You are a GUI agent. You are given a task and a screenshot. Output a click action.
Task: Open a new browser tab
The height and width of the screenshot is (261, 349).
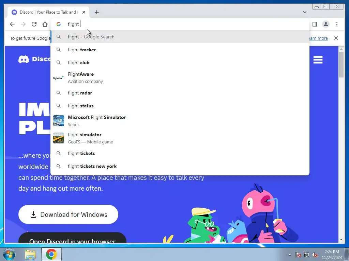(96, 12)
